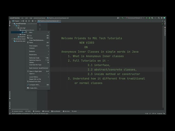The height and width of the screenshot is (131, 175).
Task: Click UTF-8 encoding in status bar
Action: (x=154, y=114)
